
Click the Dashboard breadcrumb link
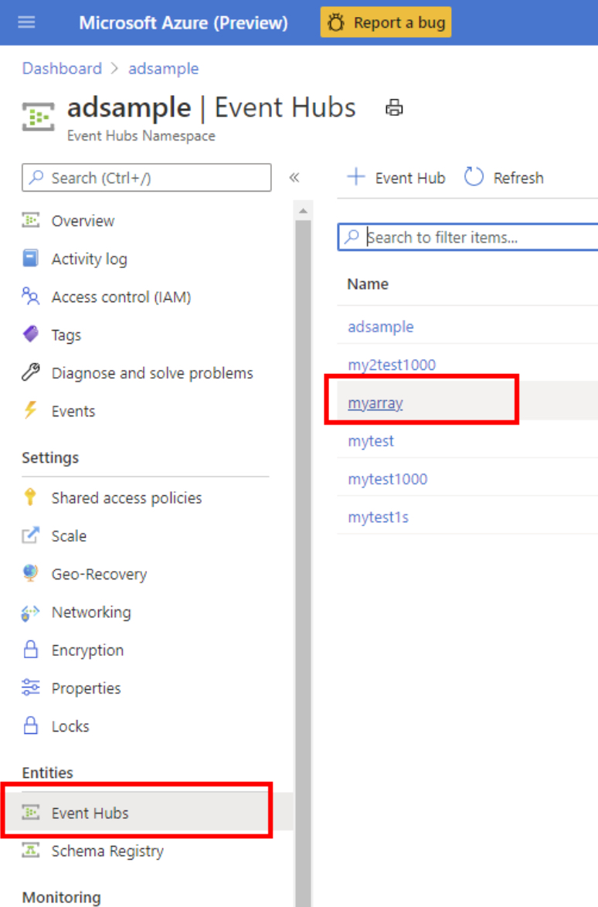coord(62,68)
